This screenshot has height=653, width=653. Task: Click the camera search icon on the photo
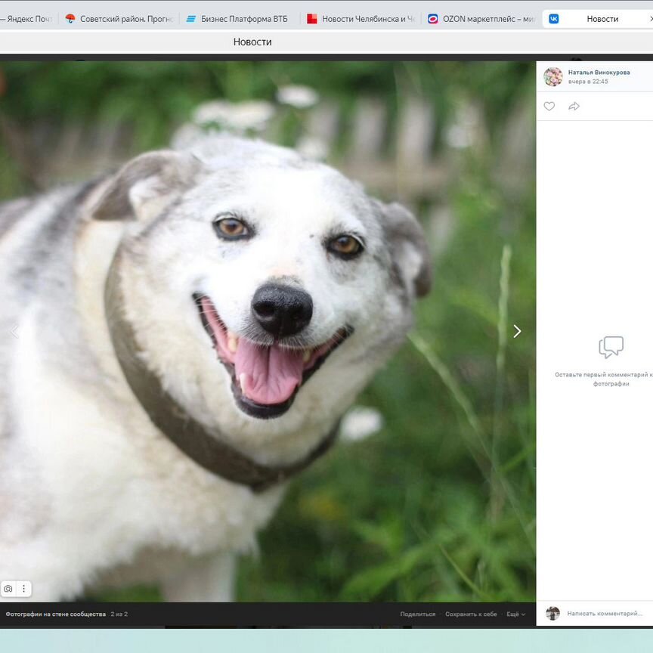click(x=8, y=589)
